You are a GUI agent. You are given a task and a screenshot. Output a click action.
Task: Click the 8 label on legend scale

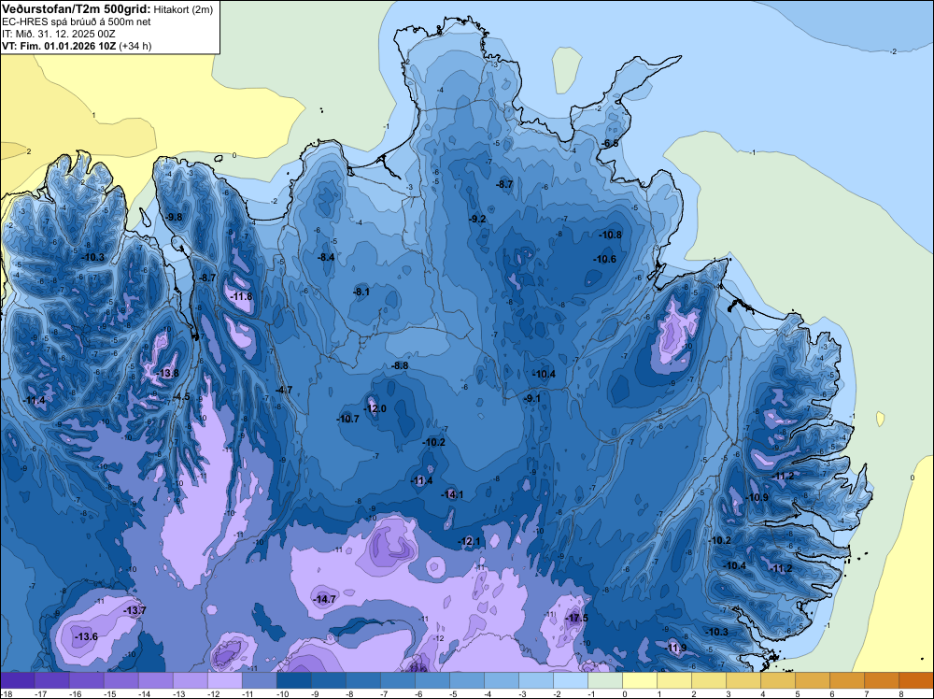coord(900,693)
